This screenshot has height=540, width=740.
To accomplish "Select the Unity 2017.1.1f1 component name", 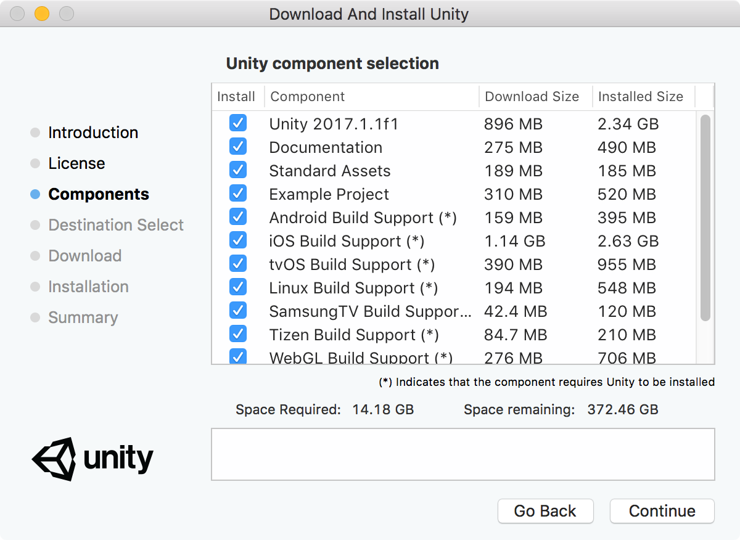I will (x=334, y=124).
